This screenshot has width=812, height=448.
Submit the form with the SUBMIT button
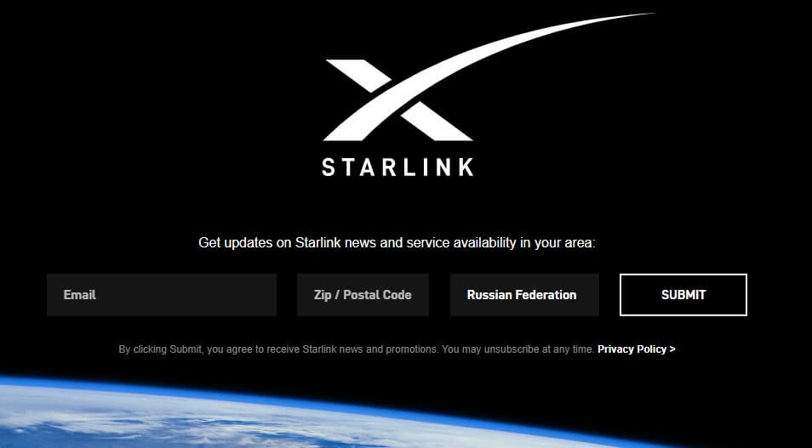pyautogui.click(x=683, y=295)
